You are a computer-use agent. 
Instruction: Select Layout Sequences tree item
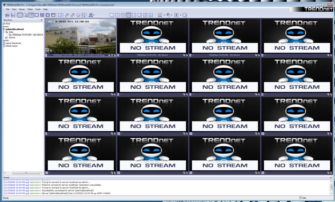pos(13,43)
